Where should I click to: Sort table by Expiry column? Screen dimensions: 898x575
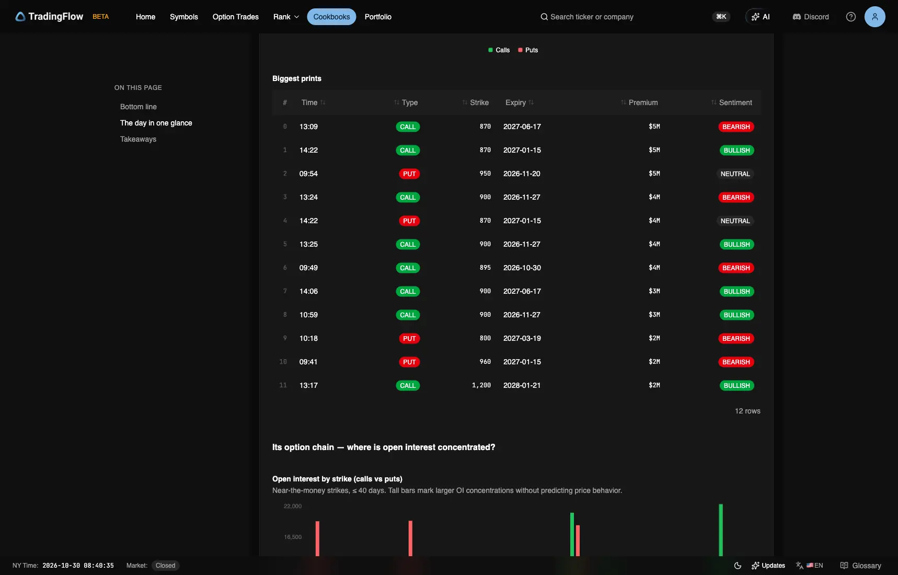(x=520, y=102)
